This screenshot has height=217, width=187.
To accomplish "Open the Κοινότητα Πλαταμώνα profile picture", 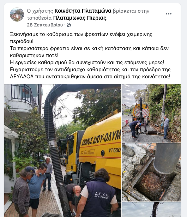I will click(17, 14).
